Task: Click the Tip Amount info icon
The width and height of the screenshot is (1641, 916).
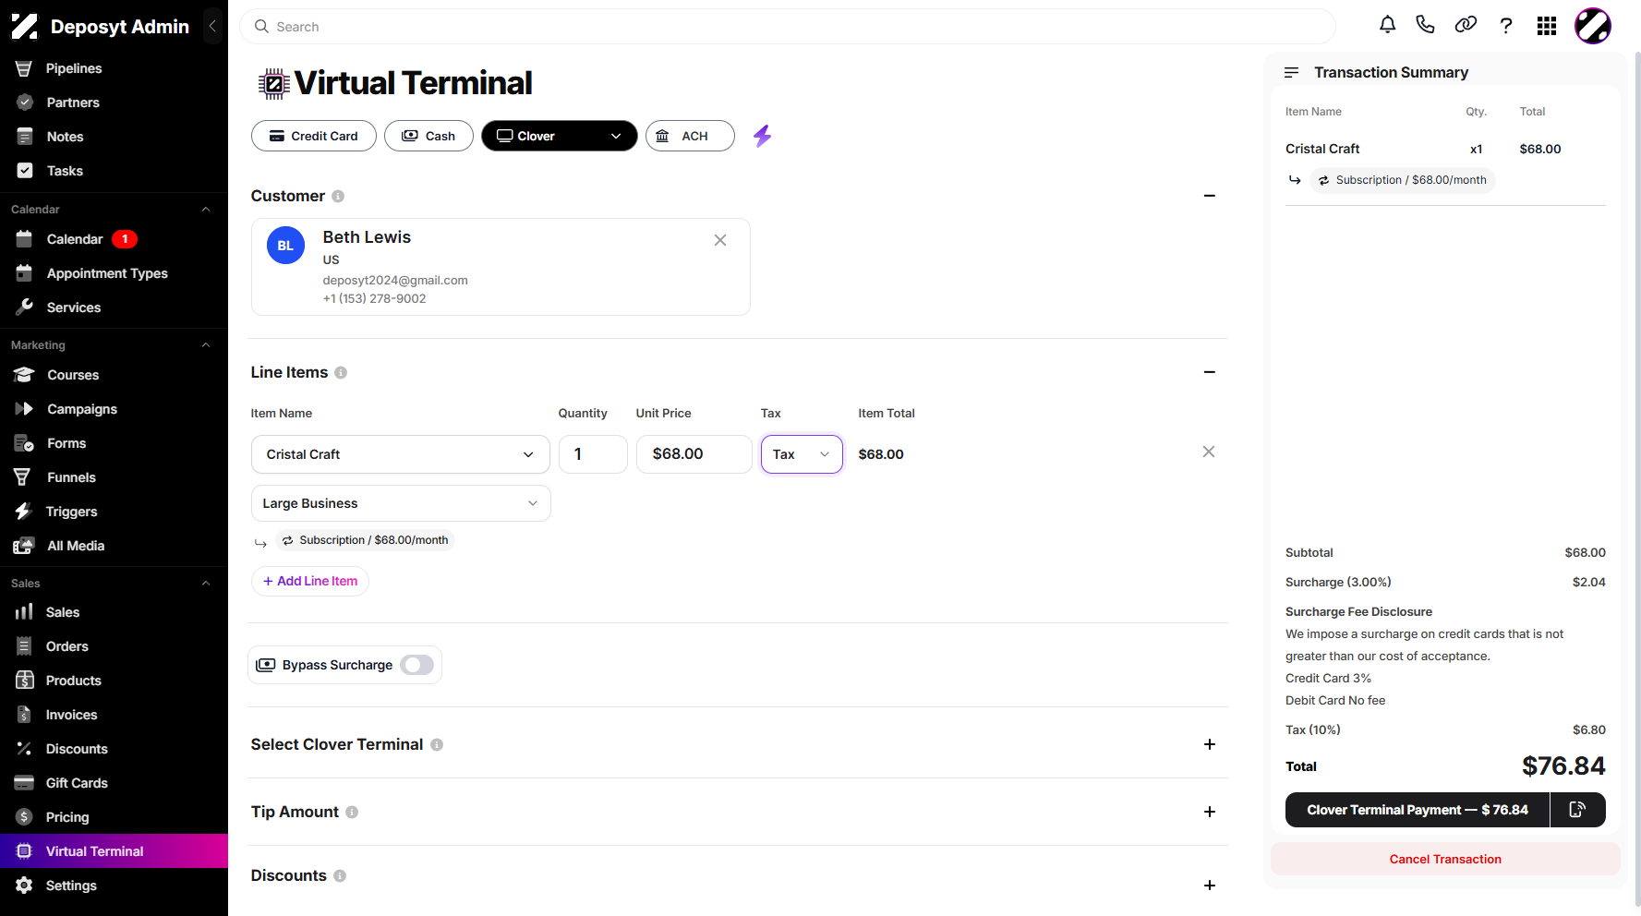Action: point(352,812)
